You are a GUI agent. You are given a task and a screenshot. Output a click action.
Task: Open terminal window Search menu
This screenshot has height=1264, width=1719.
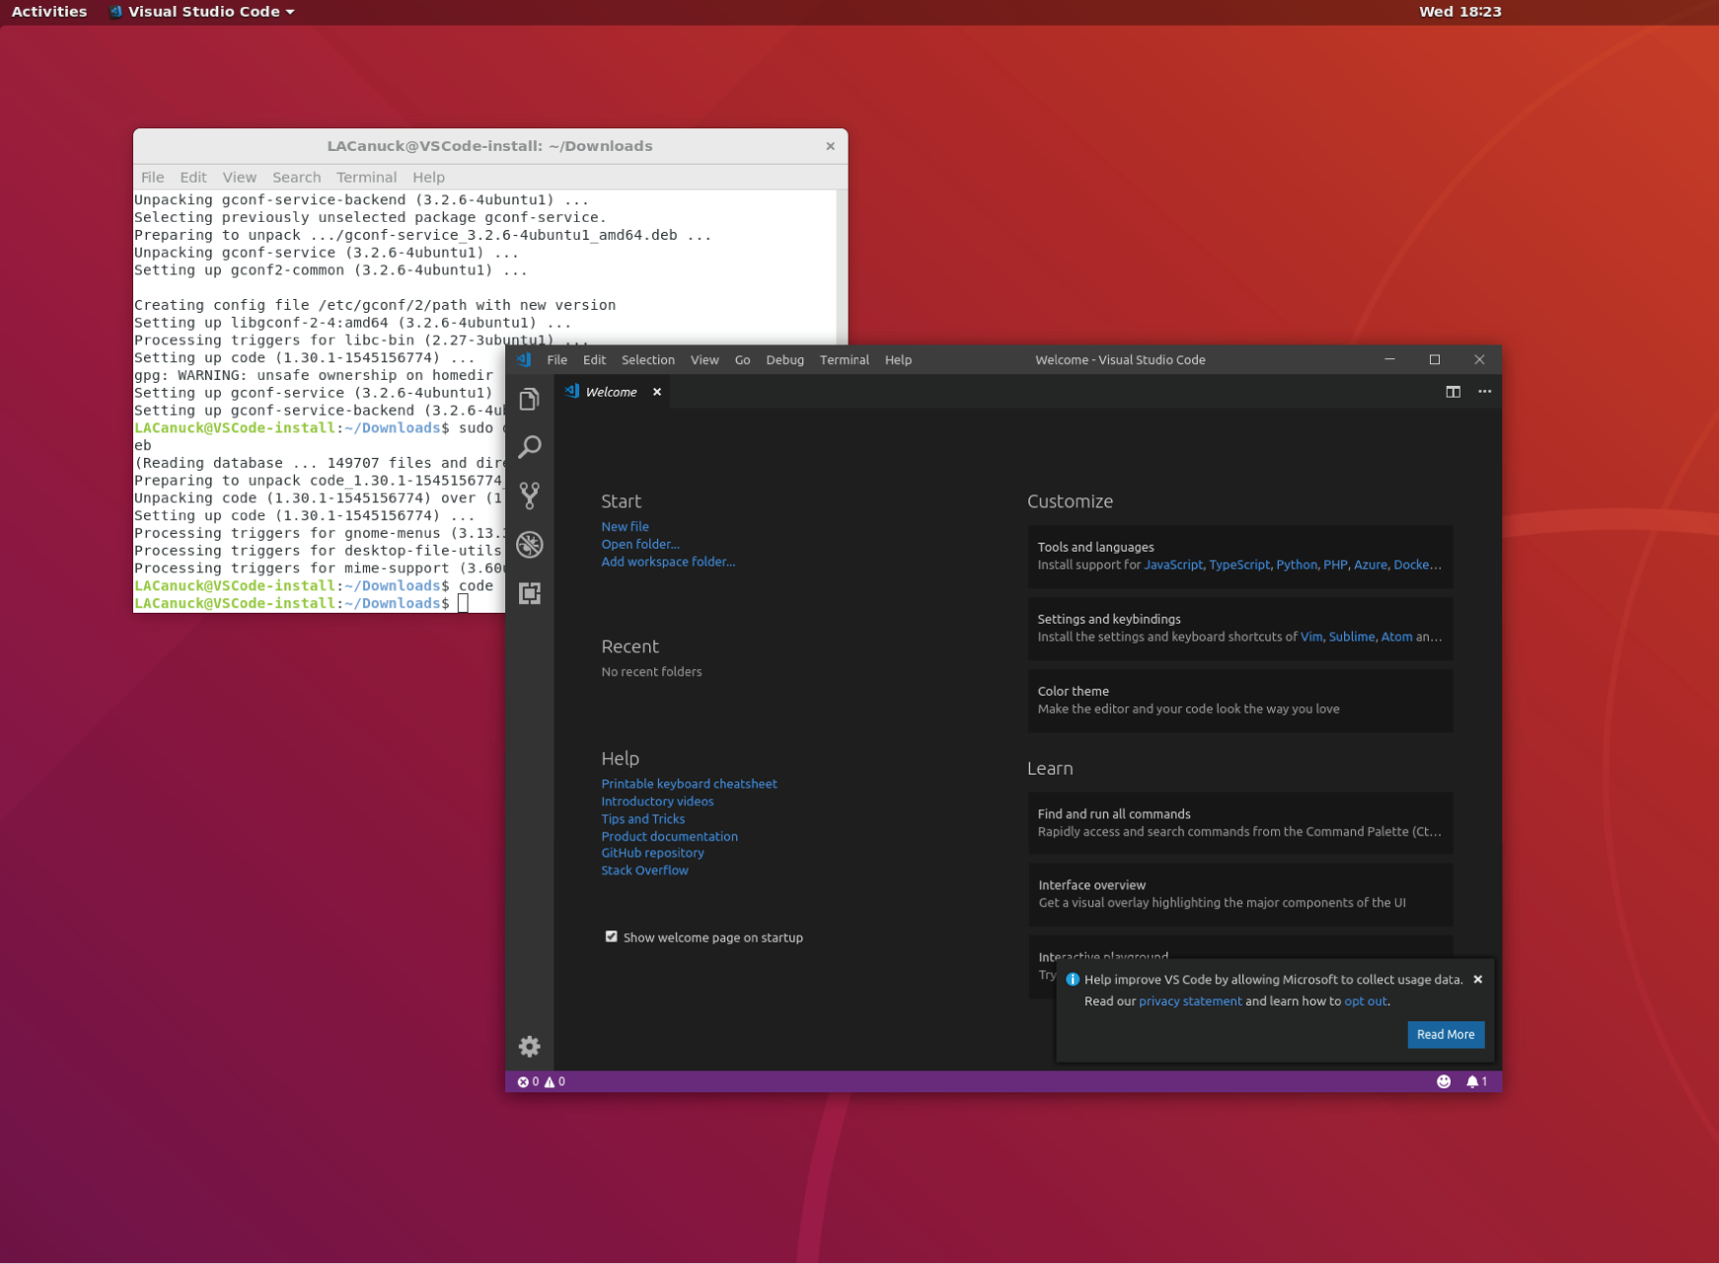point(296,178)
